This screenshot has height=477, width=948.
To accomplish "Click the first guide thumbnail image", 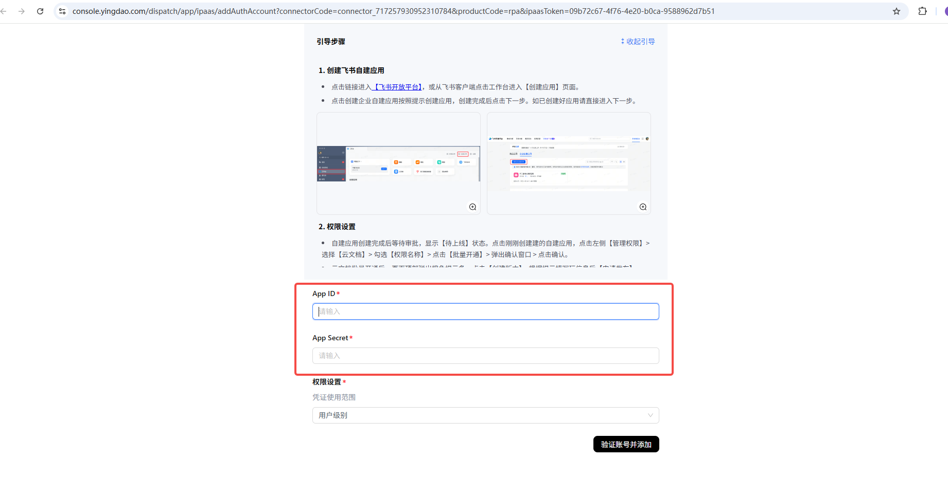I will tap(398, 163).
